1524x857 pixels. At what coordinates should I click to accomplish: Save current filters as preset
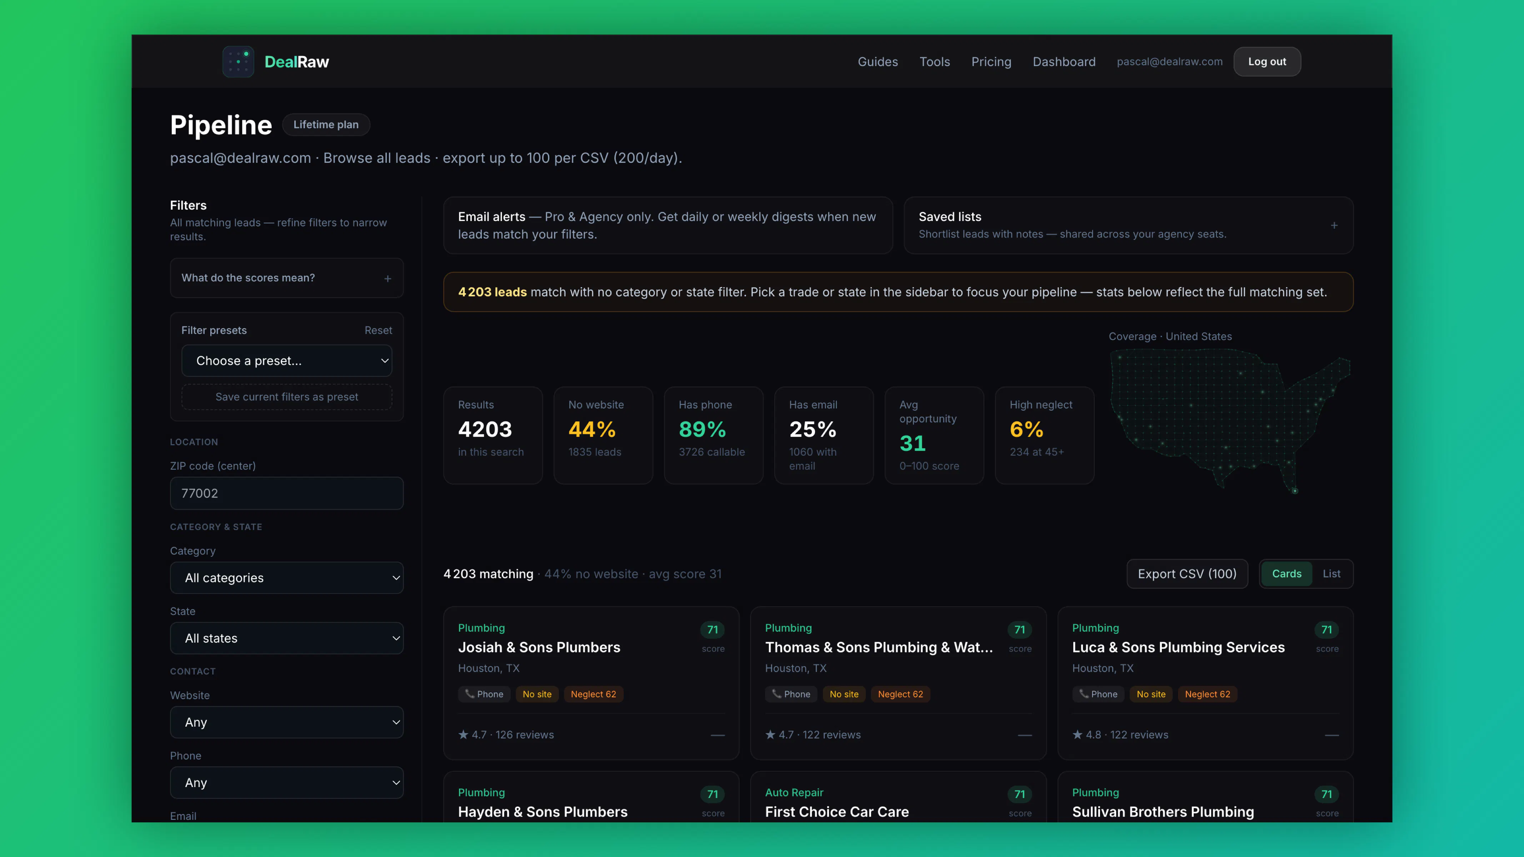[x=286, y=397]
